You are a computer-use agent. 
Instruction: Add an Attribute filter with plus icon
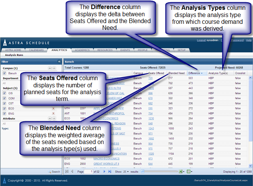(54, 119)
